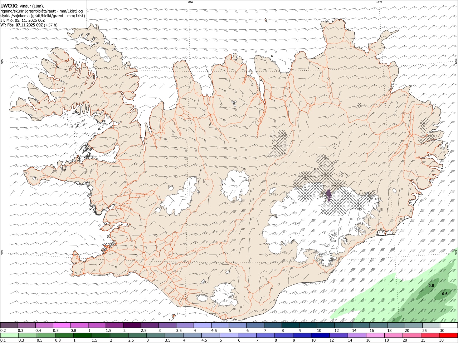
Task: Select the bright red 30 rain legend swatch
Action: [449, 335]
